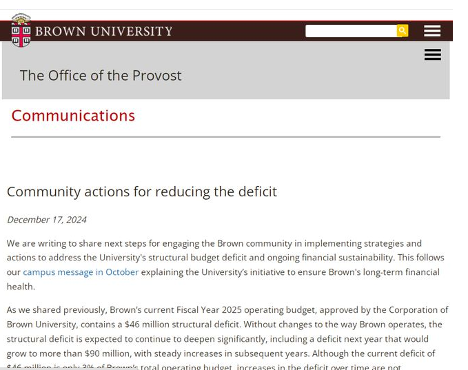468x370 pixels.
Task: Focus the site search input field
Action: coord(351,31)
